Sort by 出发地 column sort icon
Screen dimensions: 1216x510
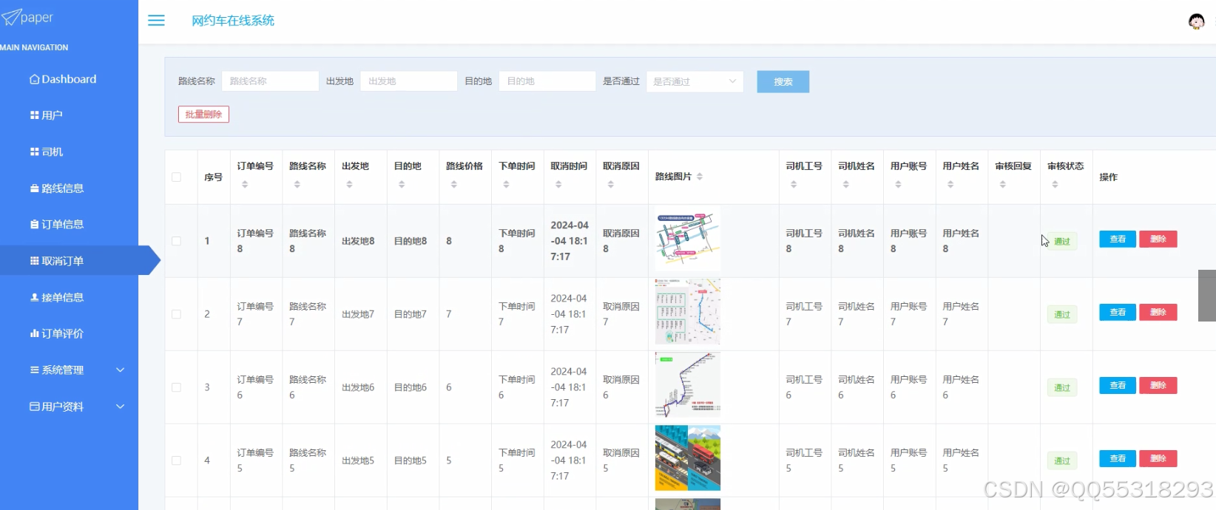click(x=349, y=185)
